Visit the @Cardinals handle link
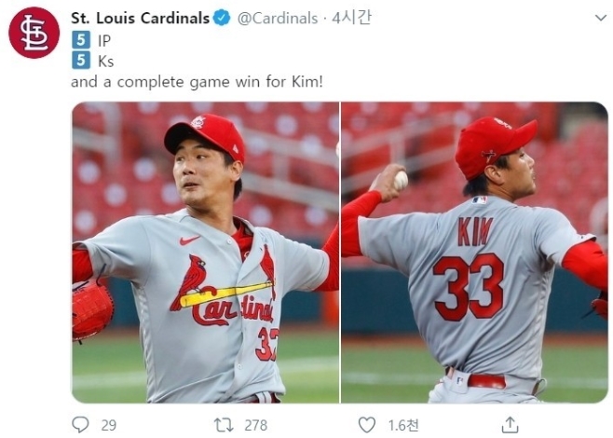 278,19
